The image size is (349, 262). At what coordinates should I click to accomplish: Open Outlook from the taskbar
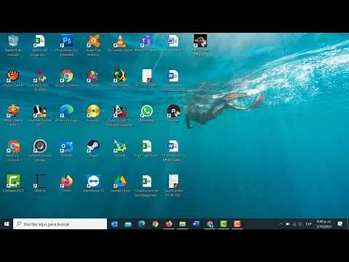(114, 224)
